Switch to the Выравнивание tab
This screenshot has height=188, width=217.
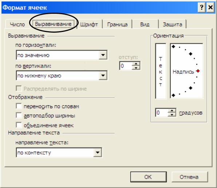point(53,24)
